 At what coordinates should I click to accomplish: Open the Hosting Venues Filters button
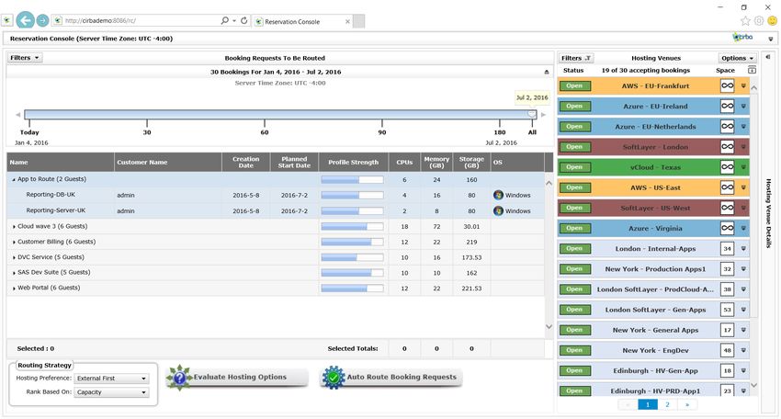(x=576, y=58)
